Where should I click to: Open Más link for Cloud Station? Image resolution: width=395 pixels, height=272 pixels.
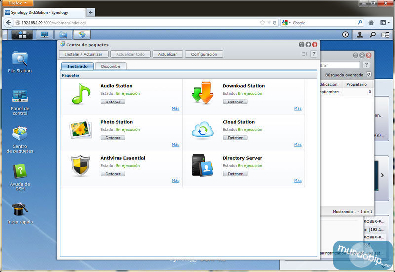pos(298,144)
